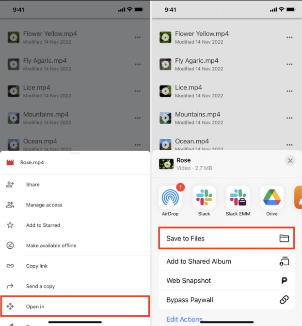Screen dimensions: 302x326
Task: Open more options for Mountains.mp4 in left screen
Action: pyautogui.click(x=138, y=118)
